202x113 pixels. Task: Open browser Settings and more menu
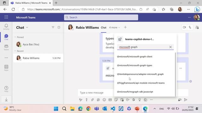point(188,9)
